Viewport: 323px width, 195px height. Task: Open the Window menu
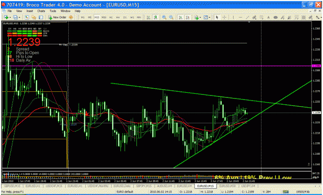(x=65, y=11)
